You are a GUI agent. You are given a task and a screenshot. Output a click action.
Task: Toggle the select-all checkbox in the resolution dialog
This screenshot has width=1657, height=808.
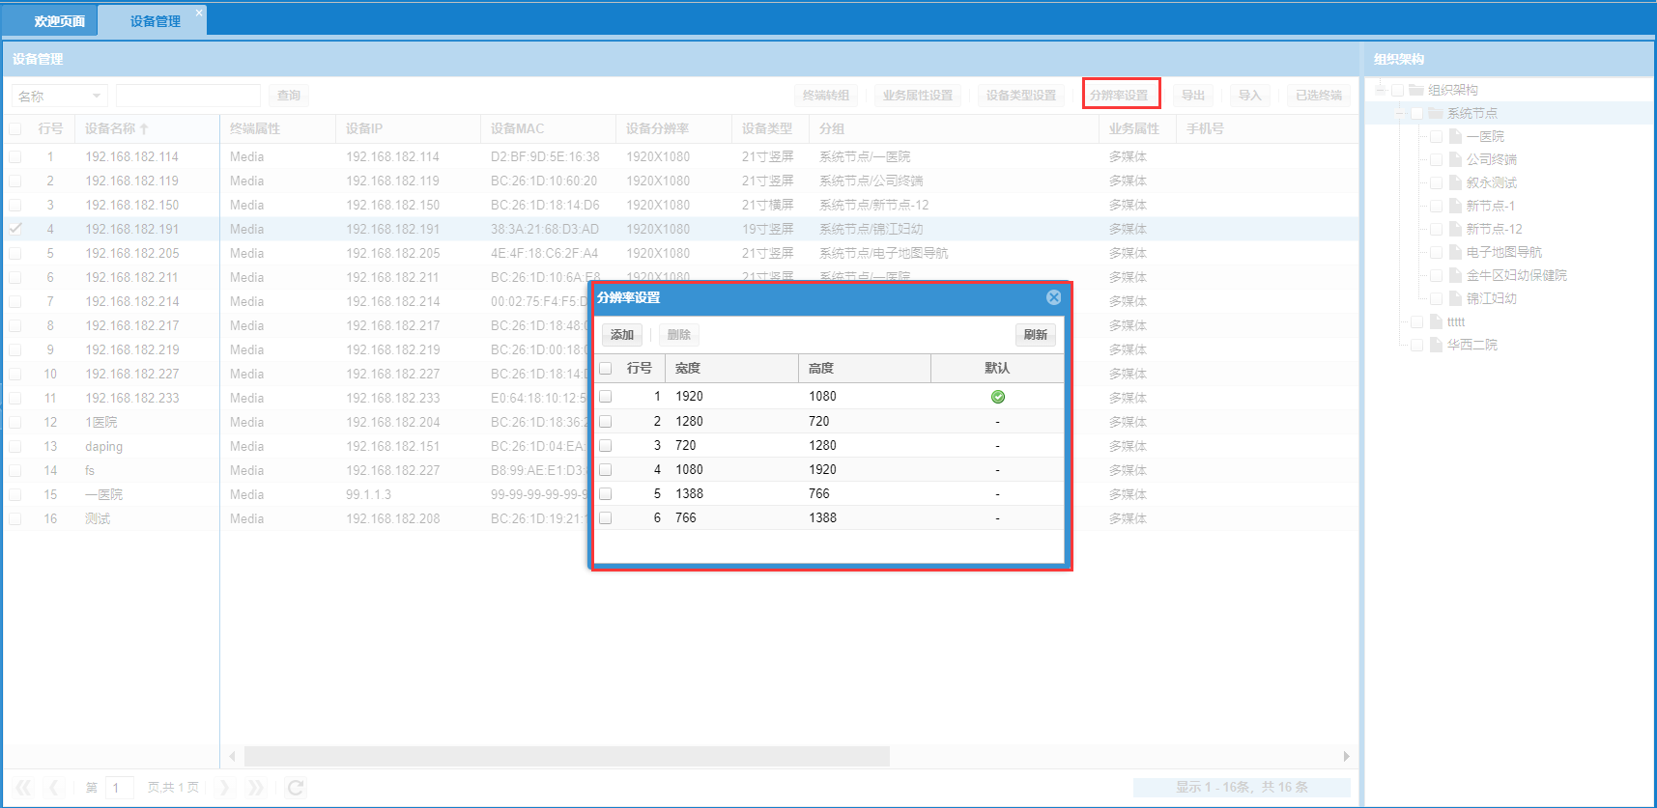606,369
